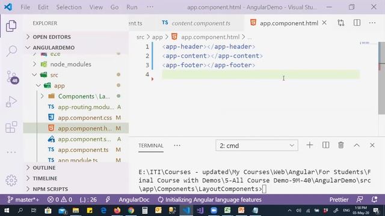This screenshot has width=385, height=216.
Task: Click the VS Code logo icon
Action: [8, 7]
